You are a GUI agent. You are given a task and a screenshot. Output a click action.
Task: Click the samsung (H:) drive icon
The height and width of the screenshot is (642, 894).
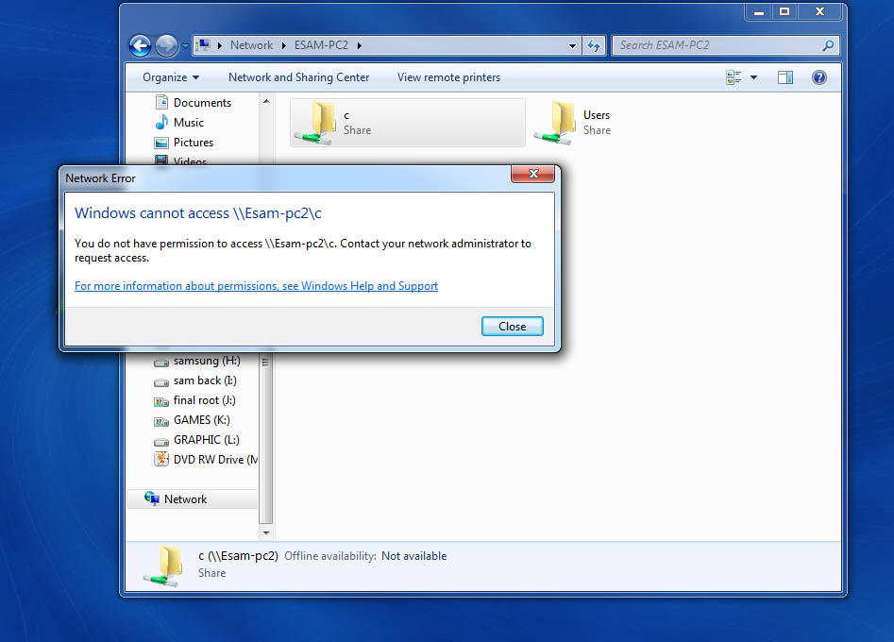click(161, 362)
